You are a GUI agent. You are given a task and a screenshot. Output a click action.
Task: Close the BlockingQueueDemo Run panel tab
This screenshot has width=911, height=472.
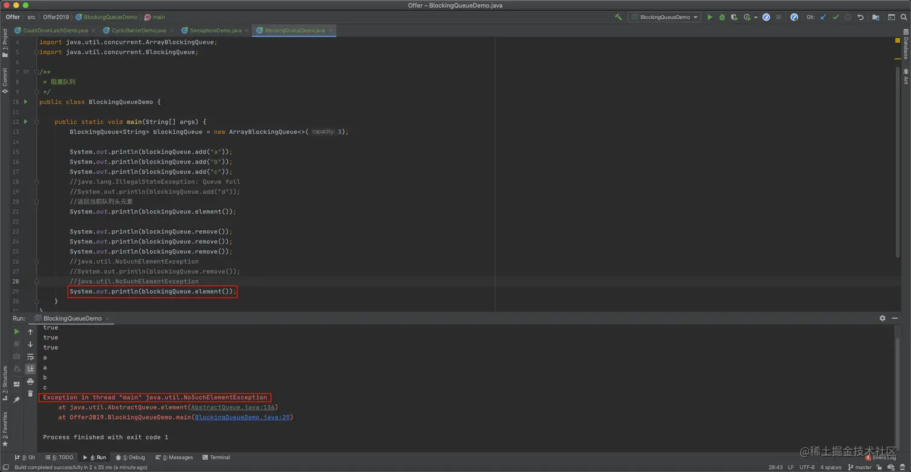click(x=107, y=318)
